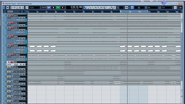Open the track color palette dropdown
This screenshot has height=104, width=185.
180,8
